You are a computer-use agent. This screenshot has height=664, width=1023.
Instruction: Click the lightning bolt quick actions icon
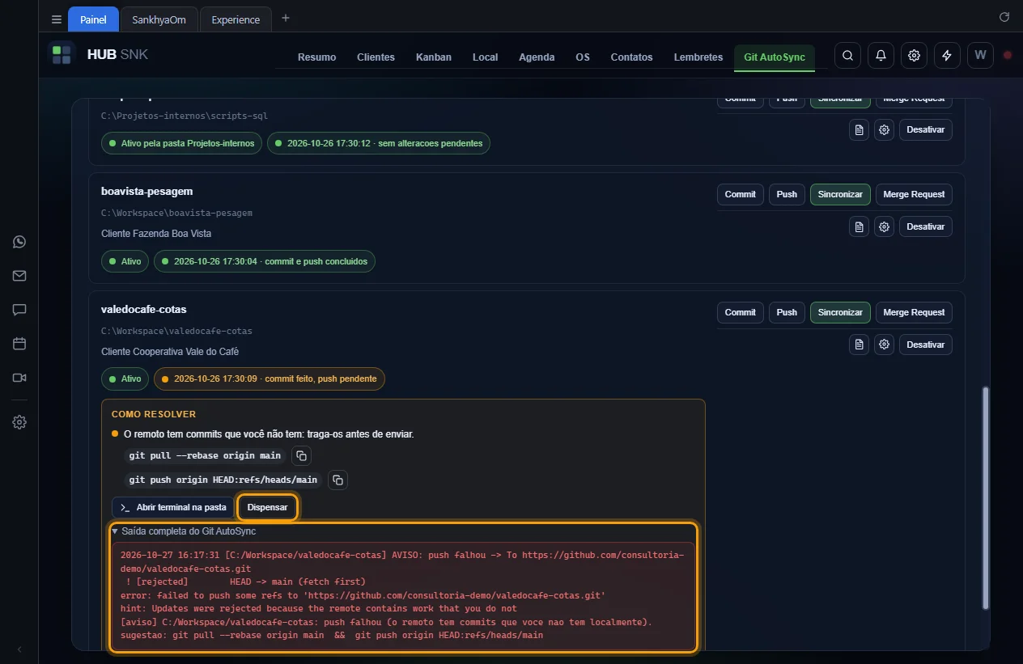pos(947,56)
